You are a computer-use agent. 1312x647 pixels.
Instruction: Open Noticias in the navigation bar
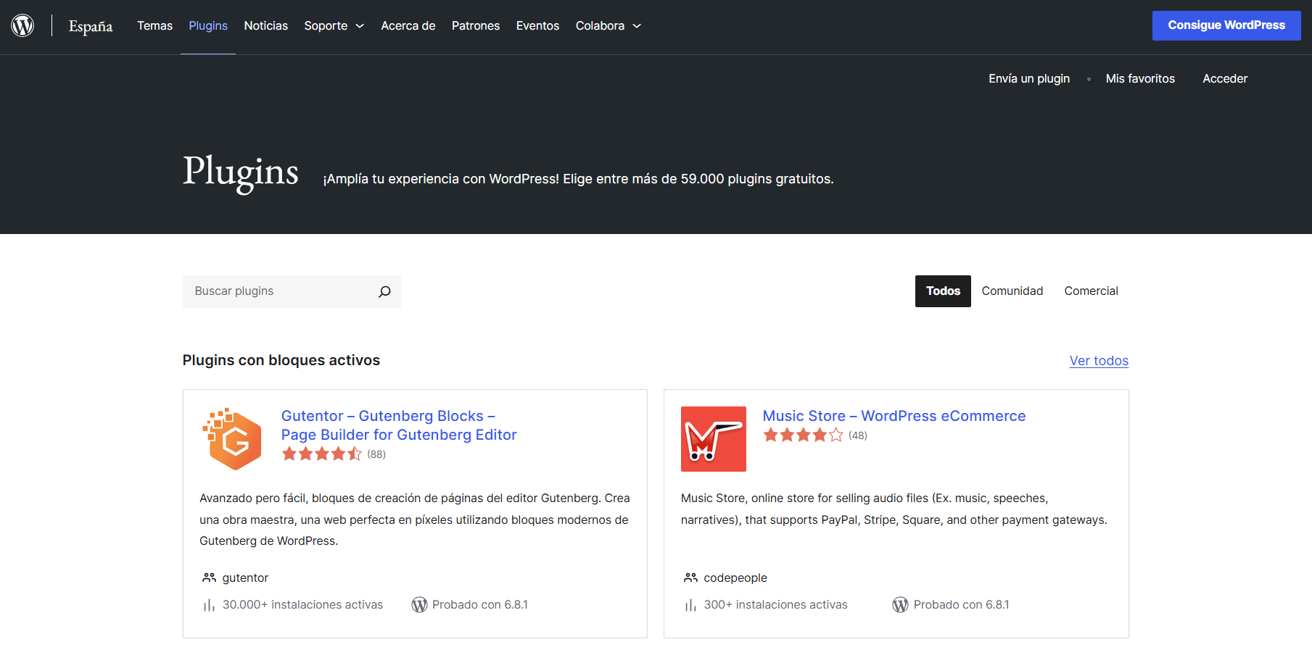coord(266,26)
